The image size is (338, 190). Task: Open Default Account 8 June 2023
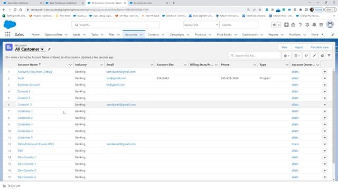pyautogui.click(x=36, y=144)
